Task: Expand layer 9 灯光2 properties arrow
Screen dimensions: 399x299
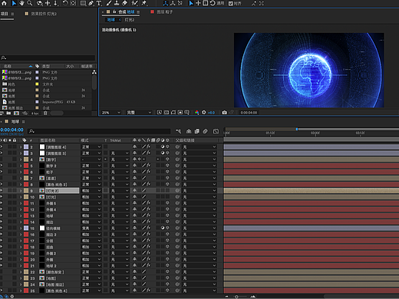Action: [21, 191]
